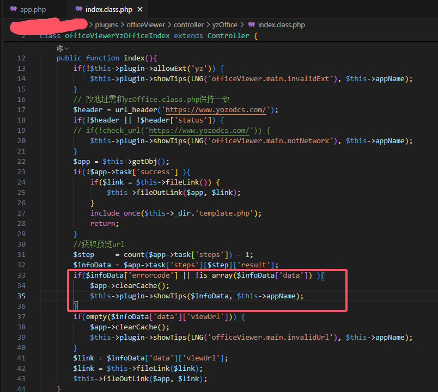The height and width of the screenshot is (392, 438).
Task: Click the 'officeViewer.main.invalidUrl' string
Action: pos(272,337)
